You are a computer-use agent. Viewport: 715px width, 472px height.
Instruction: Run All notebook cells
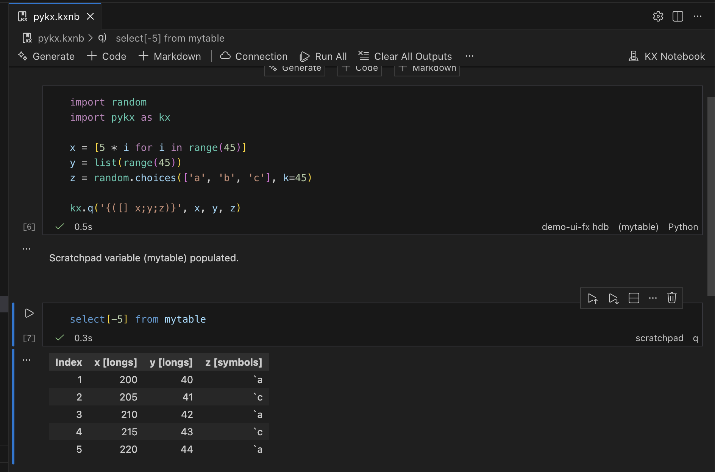323,56
